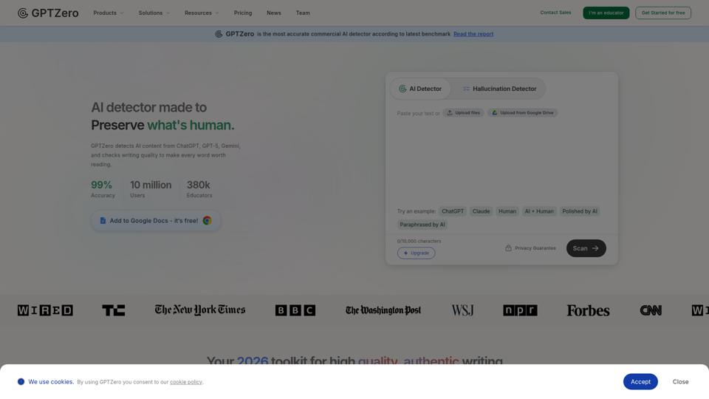The image size is (709, 399).
Task: Click the Privacy Guarantee lock icon
Action: [508, 248]
